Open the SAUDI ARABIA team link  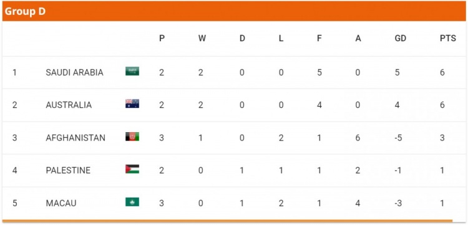click(75, 72)
